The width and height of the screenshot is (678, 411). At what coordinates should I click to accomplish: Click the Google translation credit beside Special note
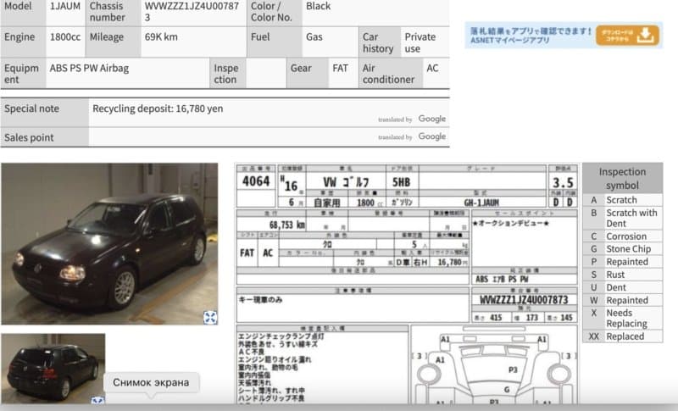[x=412, y=119]
